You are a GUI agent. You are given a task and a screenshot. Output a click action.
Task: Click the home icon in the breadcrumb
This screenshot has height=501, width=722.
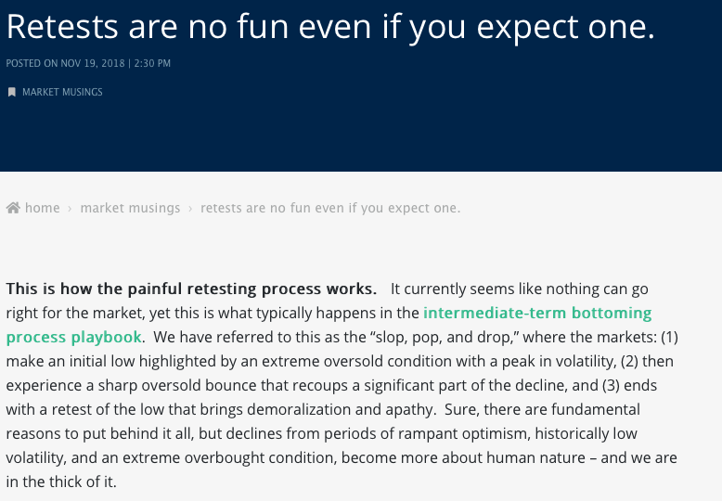13,208
